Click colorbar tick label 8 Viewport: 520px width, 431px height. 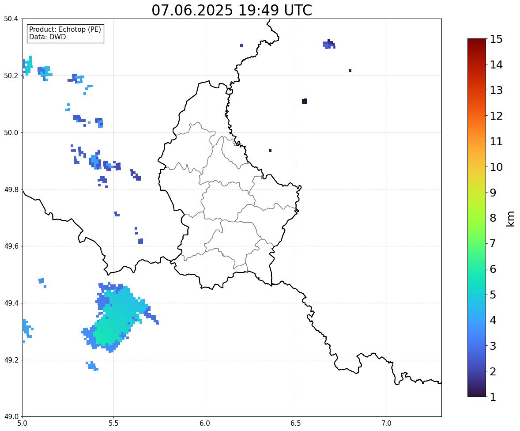coord(493,218)
